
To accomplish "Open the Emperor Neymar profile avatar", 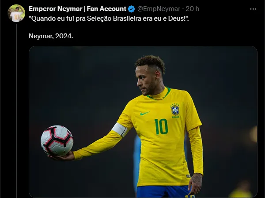I will pyautogui.click(x=16, y=13).
